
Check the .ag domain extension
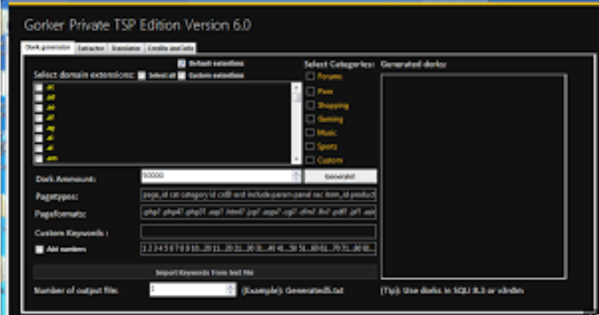38,129
